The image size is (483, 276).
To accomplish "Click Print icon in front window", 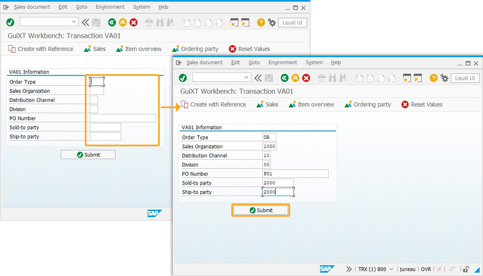I will coord(321,78).
